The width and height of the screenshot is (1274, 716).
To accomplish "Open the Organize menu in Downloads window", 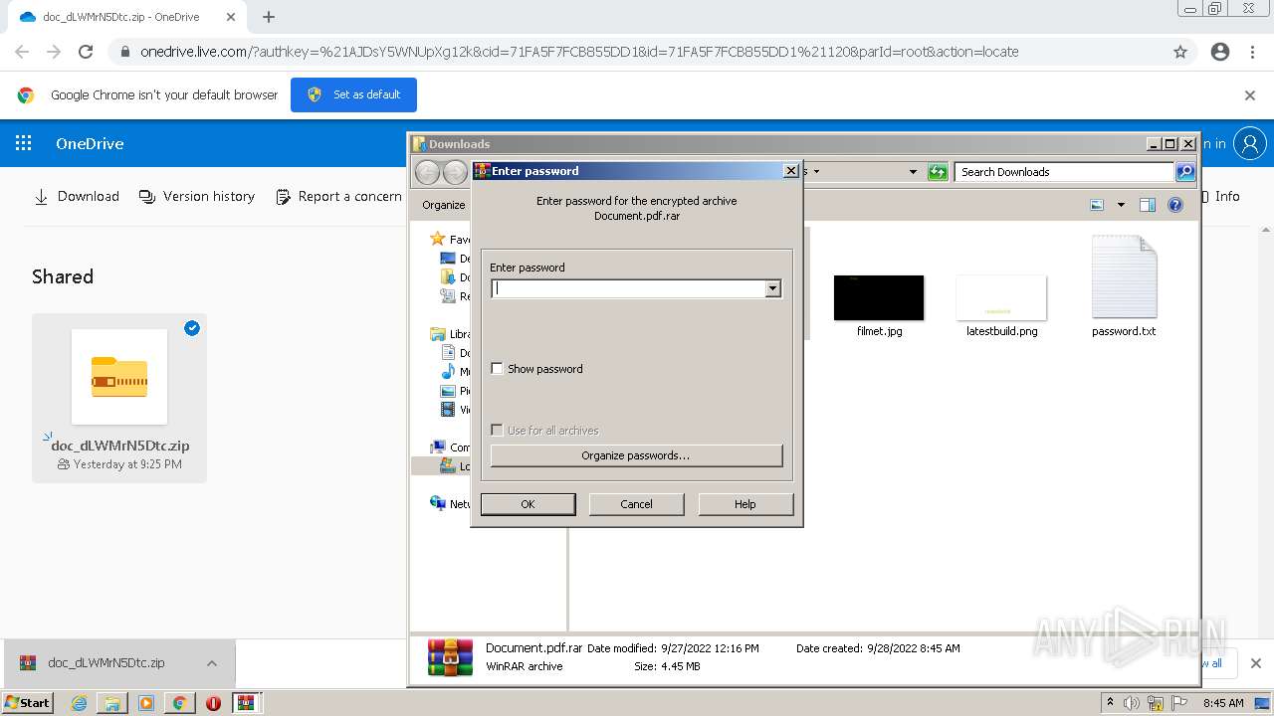I will [443, 205].
